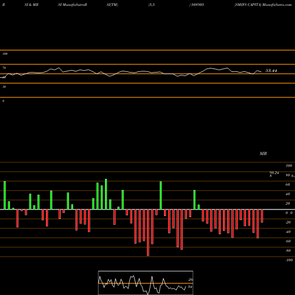The width and height of the screenshot is (295, 295).
Task: Click the RSI axis label 30
Action: coord(4,87)
